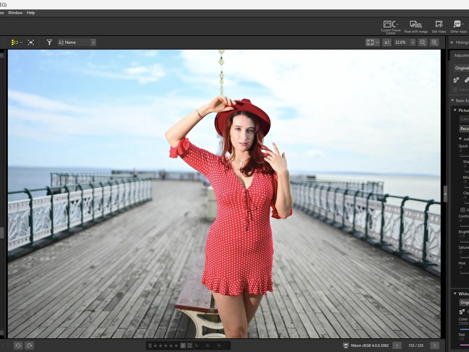
Task: Open the Help menu
Action: 30,13
